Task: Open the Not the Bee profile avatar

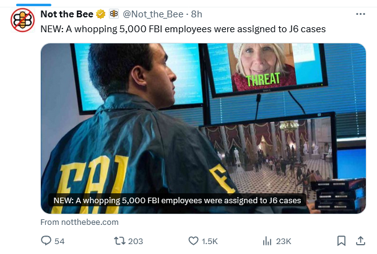Action: coord(22,20)
